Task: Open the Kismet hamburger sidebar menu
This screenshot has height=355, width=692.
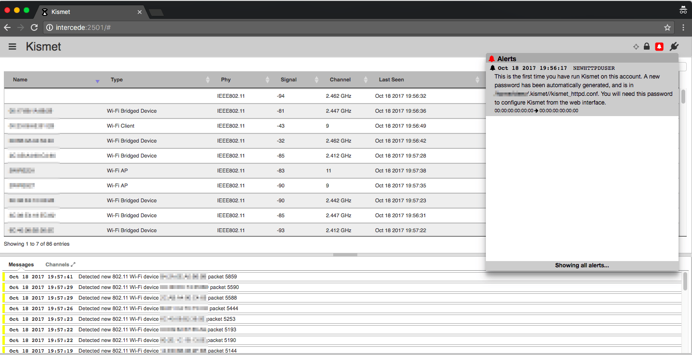Action: click(13, 47)
